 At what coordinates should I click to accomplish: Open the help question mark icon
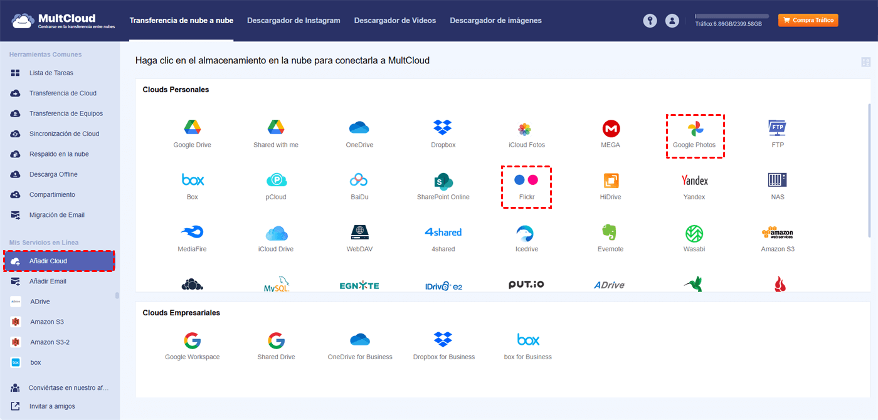pos(650,21)
